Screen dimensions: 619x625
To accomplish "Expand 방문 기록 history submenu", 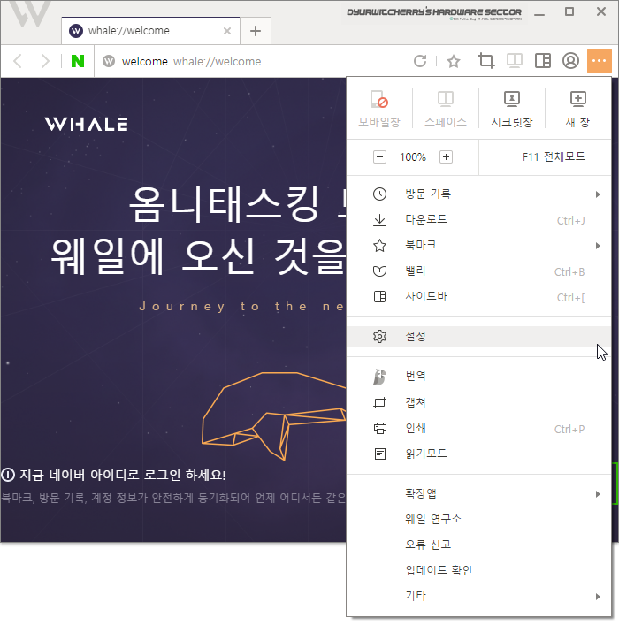I will click(478, 194).
